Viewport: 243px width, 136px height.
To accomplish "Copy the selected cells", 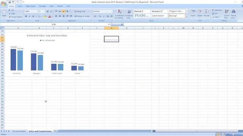I will coord(12,14).
